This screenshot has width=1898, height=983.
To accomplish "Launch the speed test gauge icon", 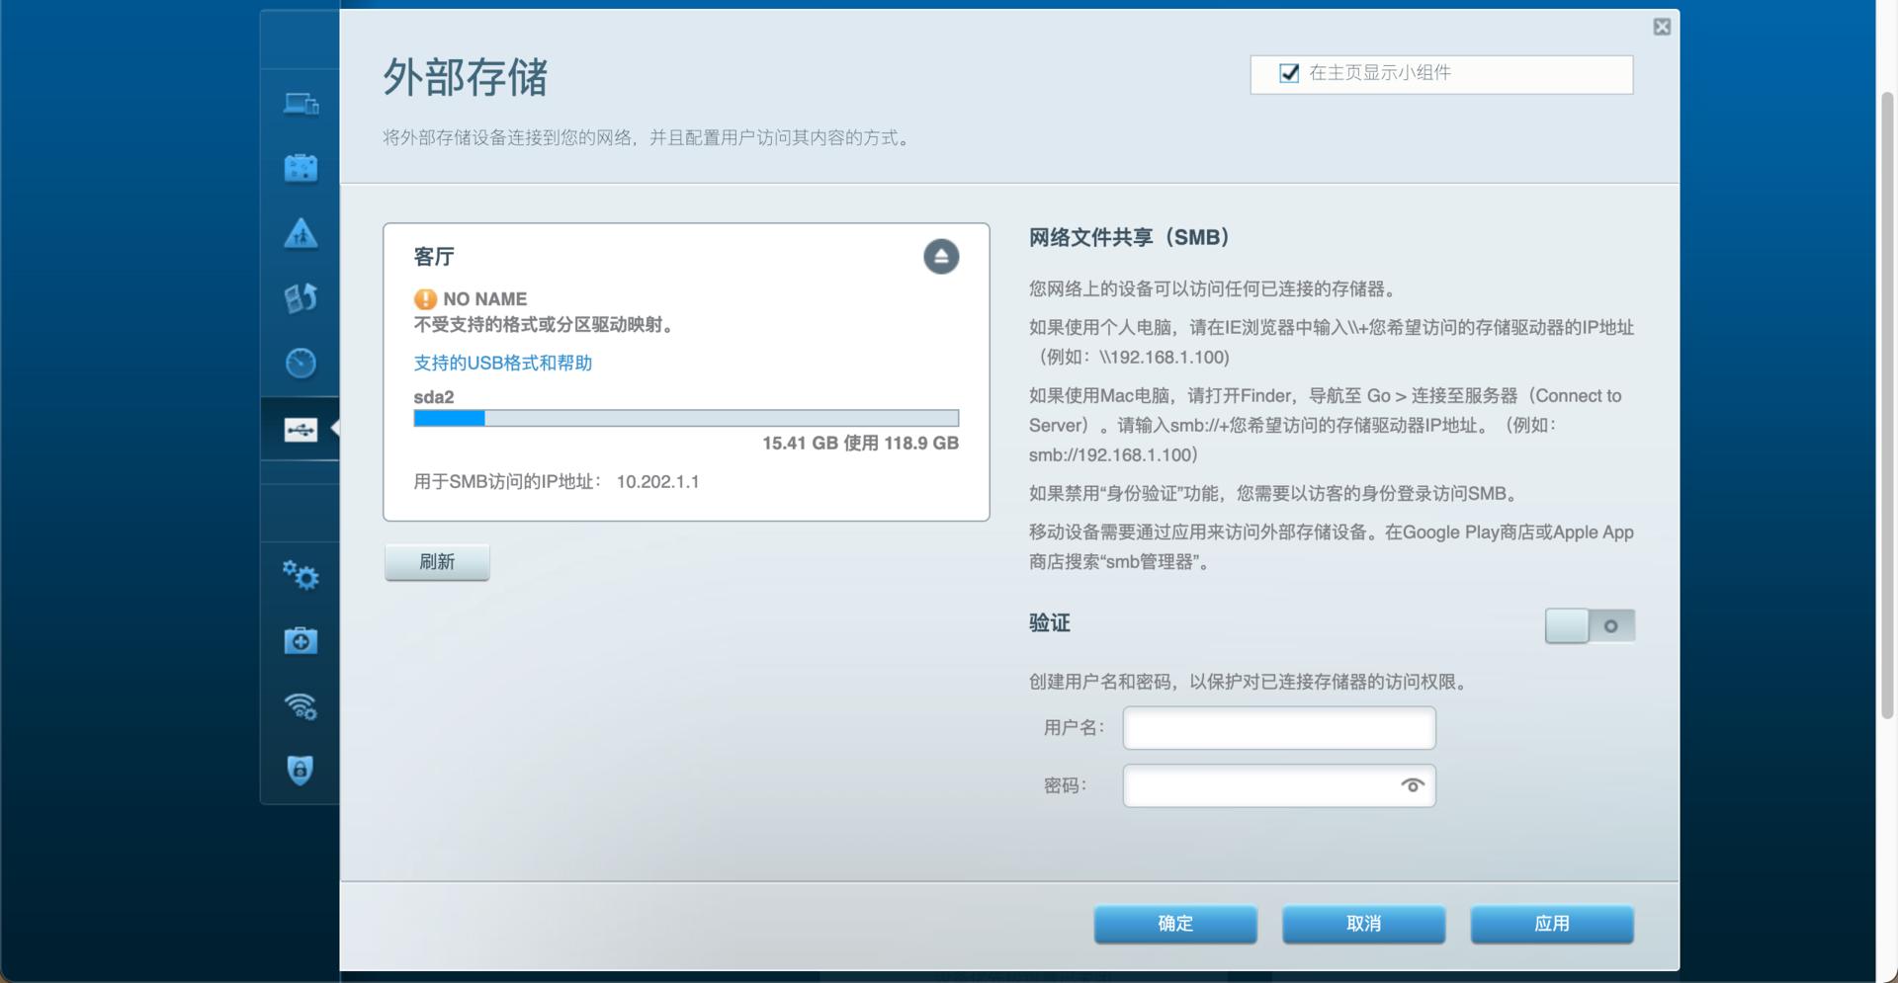I will (300, 363).
